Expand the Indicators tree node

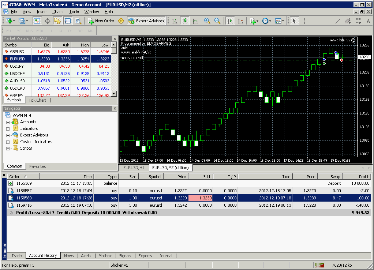click(x=8, y=129)
